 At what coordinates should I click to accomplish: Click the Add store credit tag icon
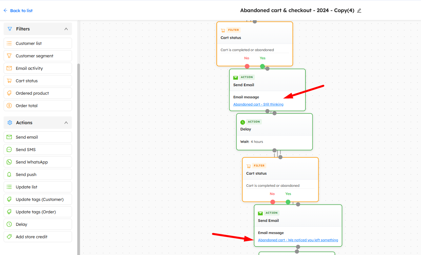point(9,237)
